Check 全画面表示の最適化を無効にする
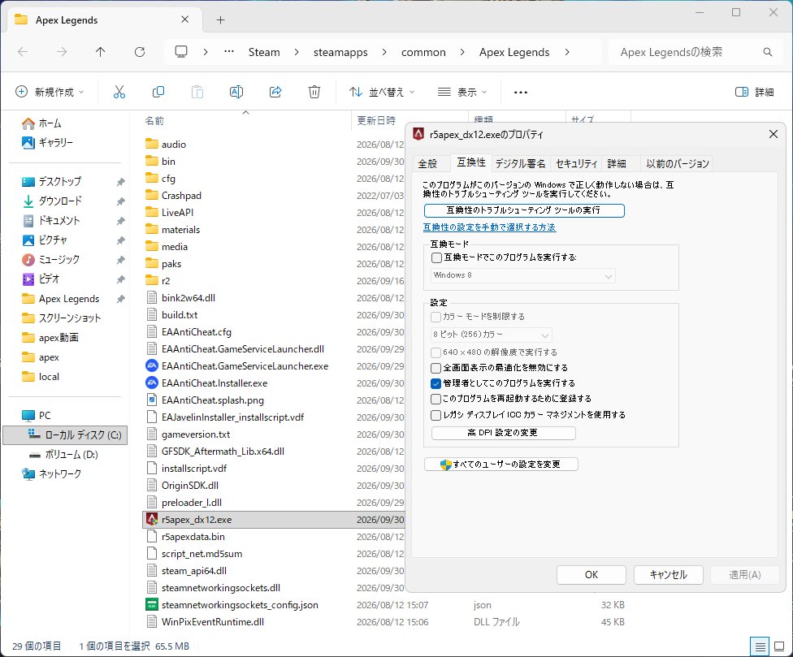The height and width of the screenshot is (657, 793). [x=435, y=368]
